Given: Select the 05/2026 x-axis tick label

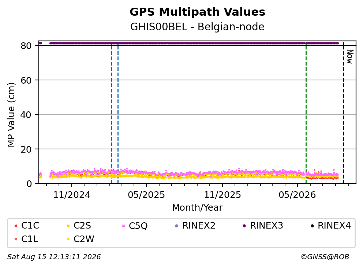Looking at the screenshot, I should click(297, 195).
